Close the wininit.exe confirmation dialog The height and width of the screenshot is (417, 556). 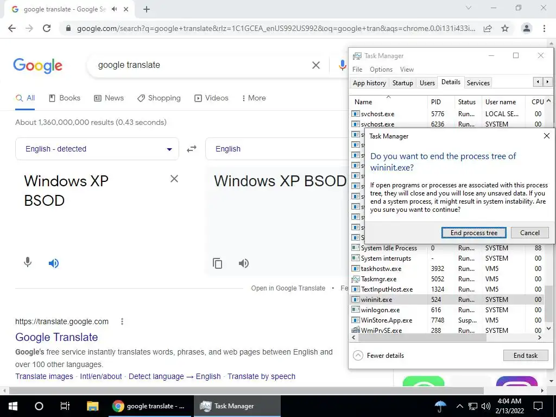[x=546, y=136]
